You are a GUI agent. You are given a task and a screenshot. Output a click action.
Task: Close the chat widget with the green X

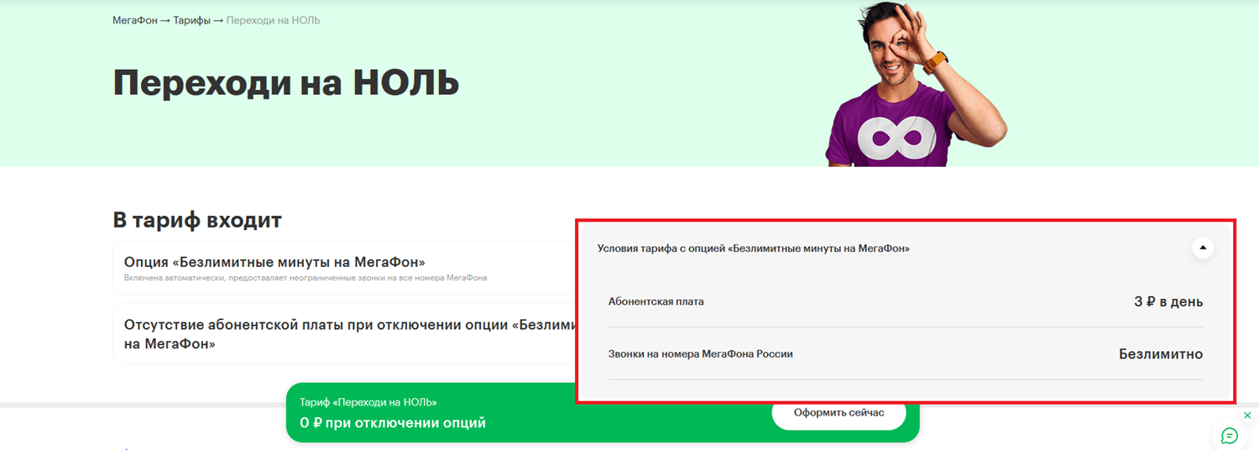point(1247,416)
